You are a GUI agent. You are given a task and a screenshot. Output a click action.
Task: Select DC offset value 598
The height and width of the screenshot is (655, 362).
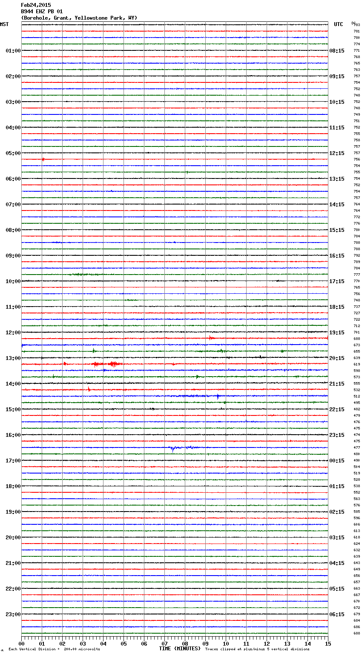click(357, 371)
